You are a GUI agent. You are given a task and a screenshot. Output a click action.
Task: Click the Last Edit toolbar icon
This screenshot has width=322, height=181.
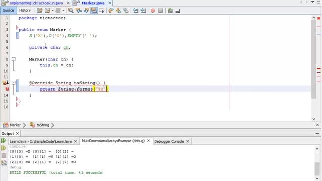39,11
